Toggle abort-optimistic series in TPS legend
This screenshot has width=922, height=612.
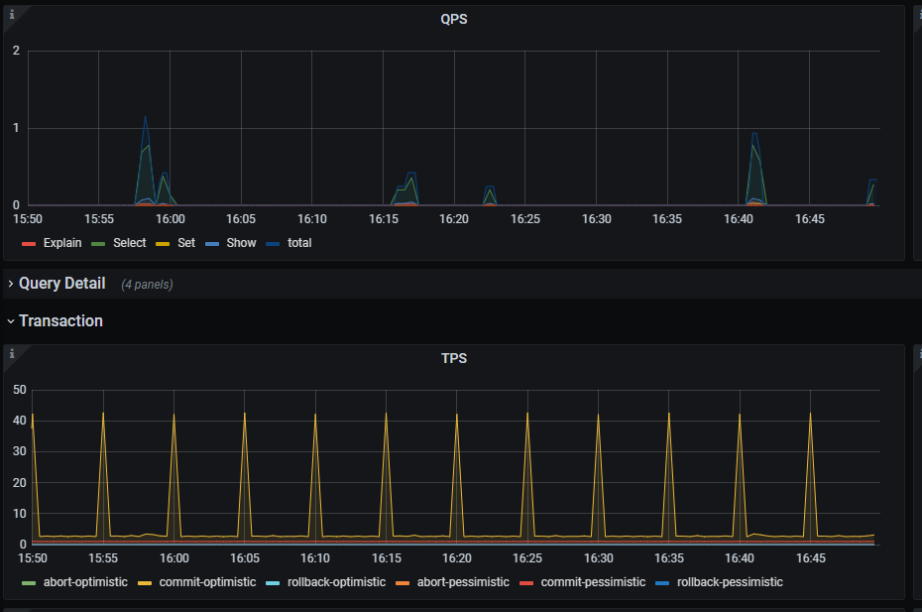tap(83, 582)
